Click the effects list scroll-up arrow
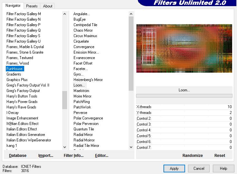This screenshot has height=174, width=237. pos(131,14)
